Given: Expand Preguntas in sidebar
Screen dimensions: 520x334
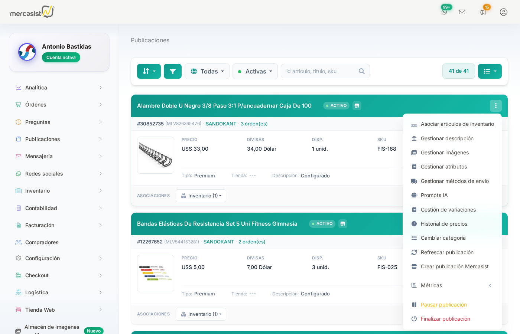Looking at the screenshot, I should [x=59, y=122].
